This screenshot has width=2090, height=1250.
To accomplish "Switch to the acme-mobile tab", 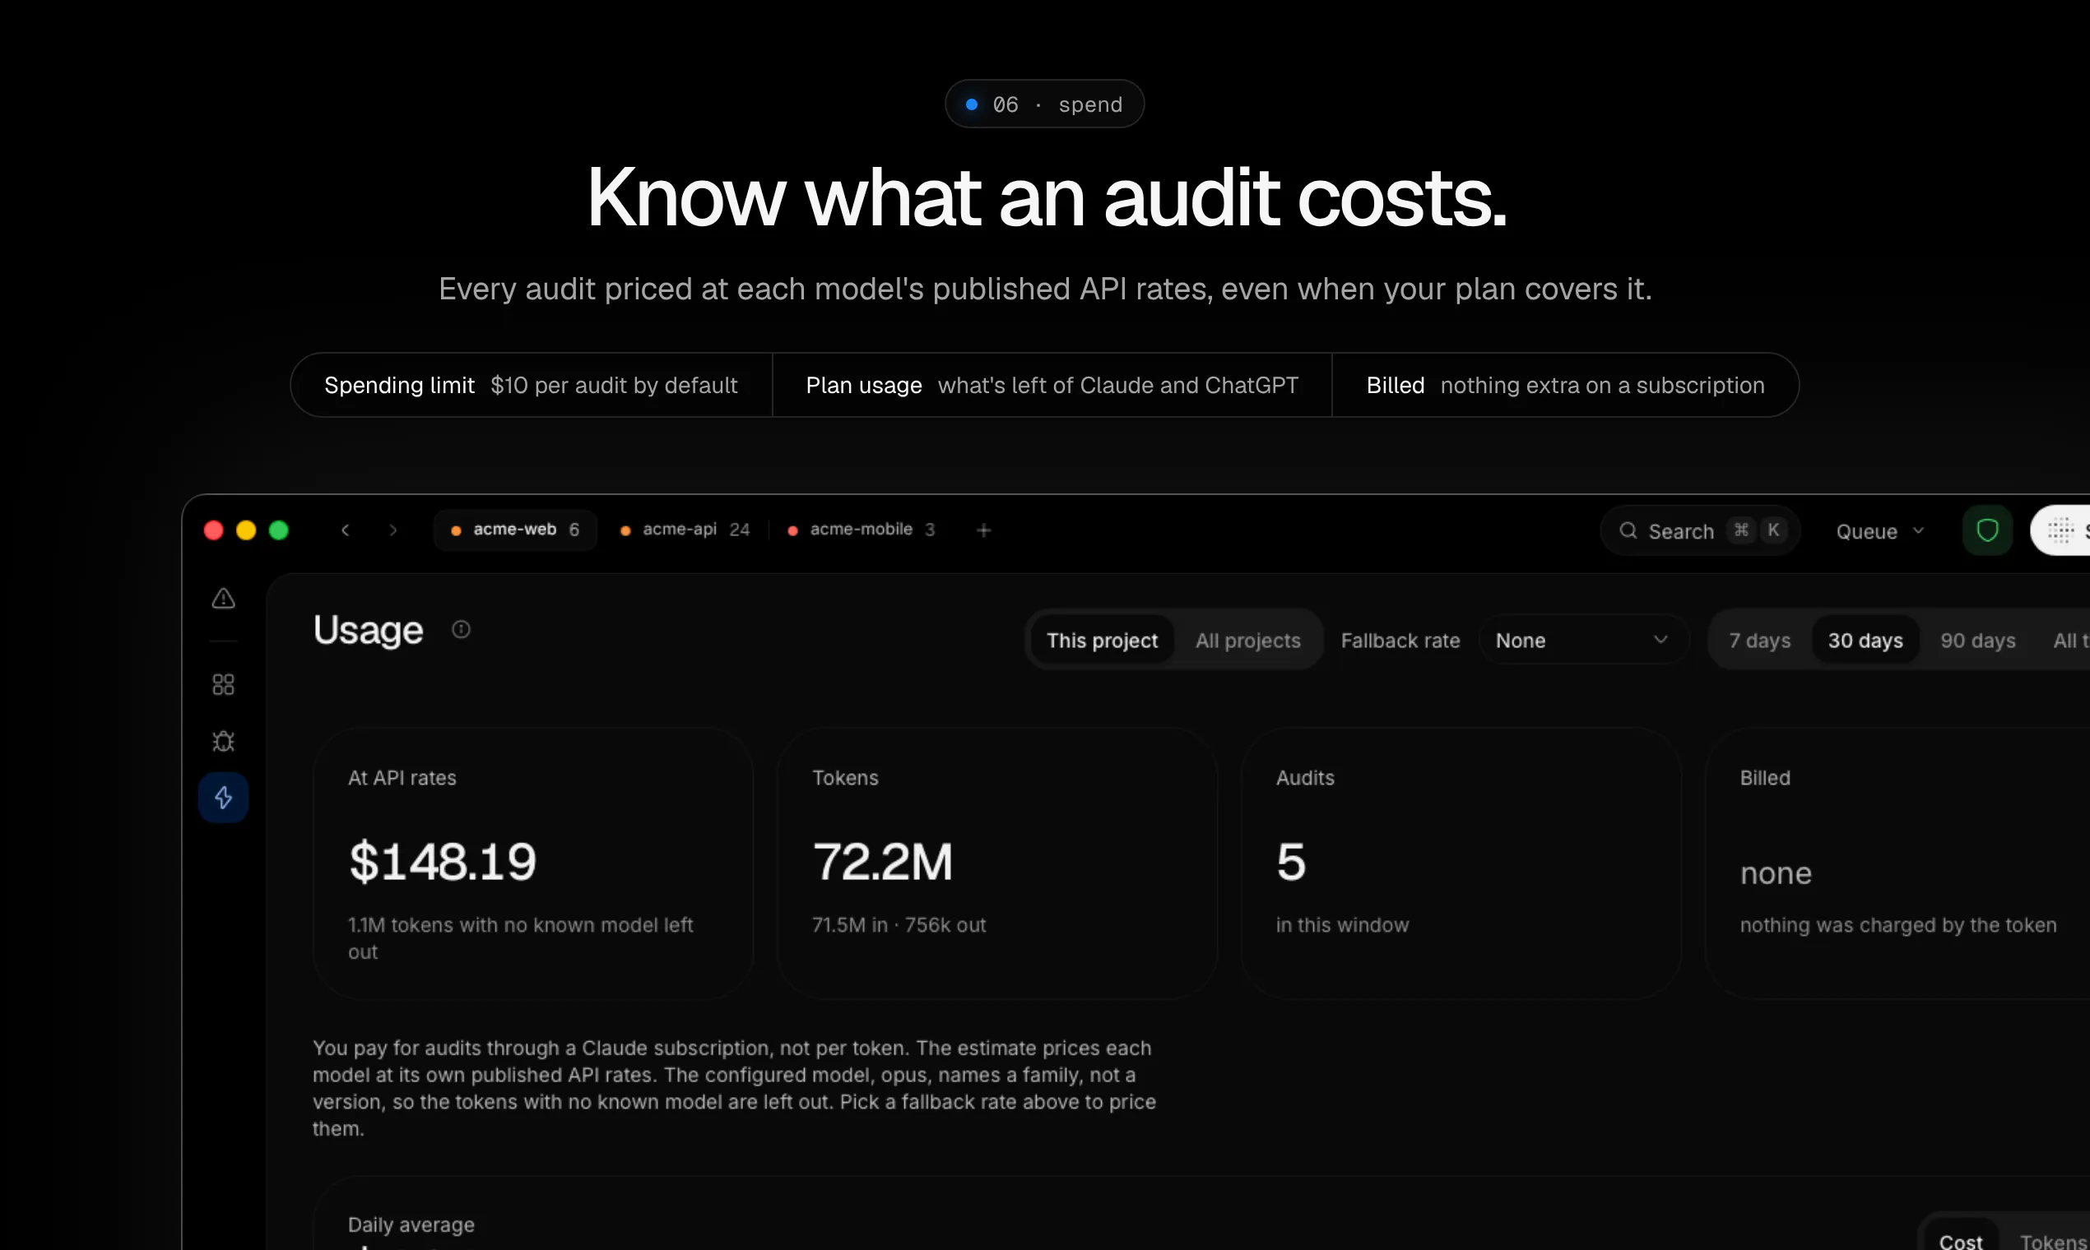I will point(862,530).
